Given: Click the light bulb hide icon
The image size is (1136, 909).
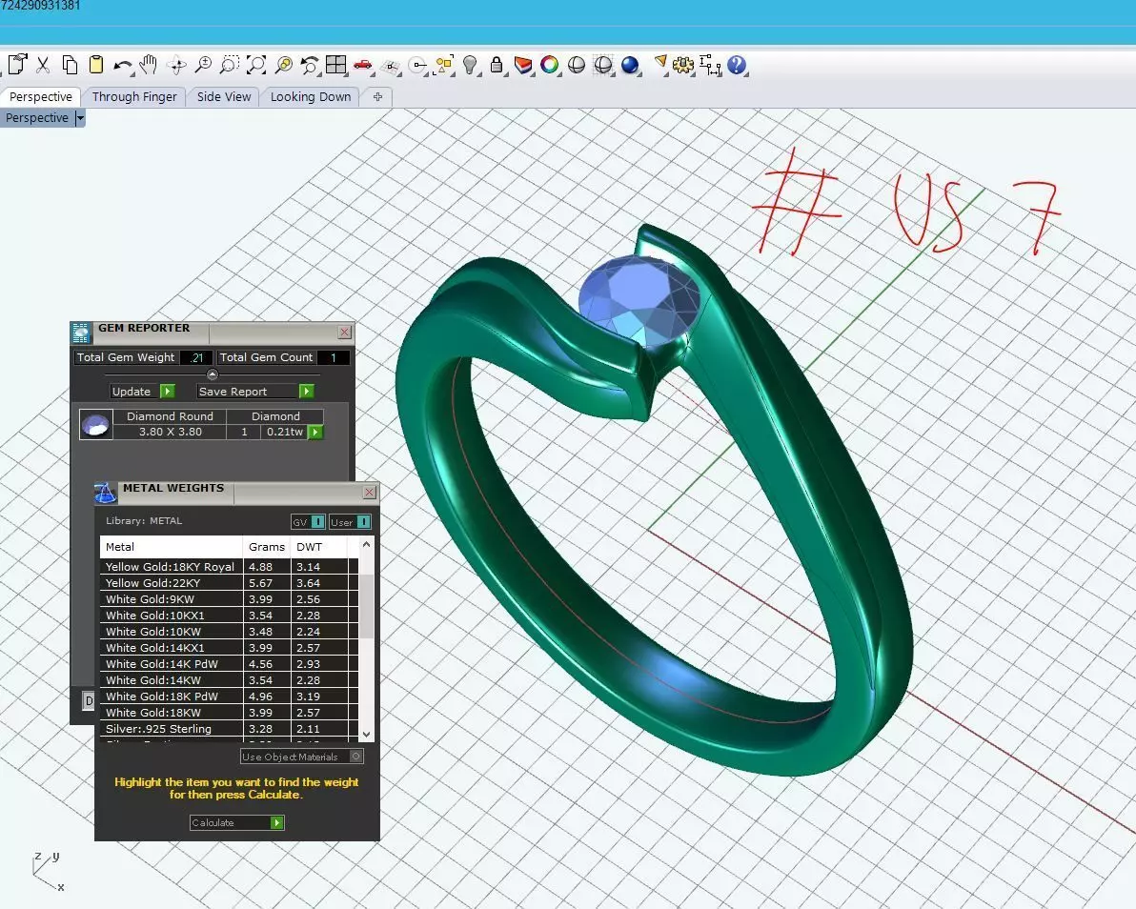Looking at the screenshot, I should point(470,65).
